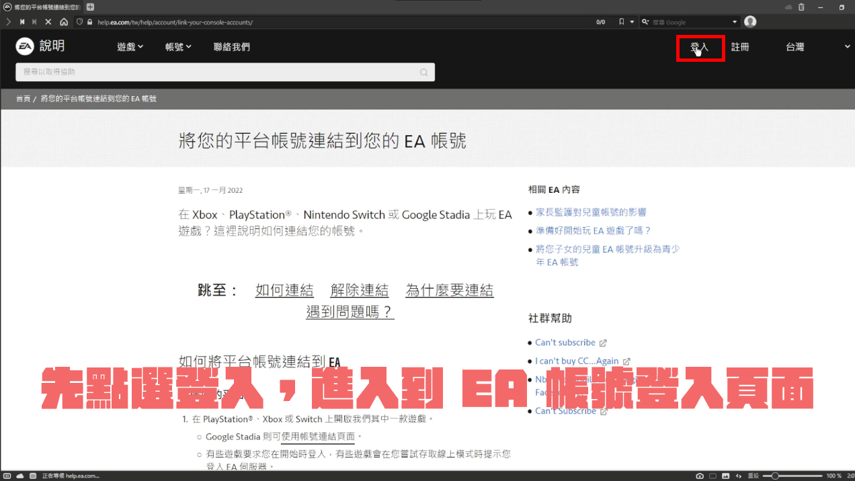Expand the 遊戲 menu in the EA header
Image resolution: width=855 pixels, height=481 pixels.
(x=130, y=47)
